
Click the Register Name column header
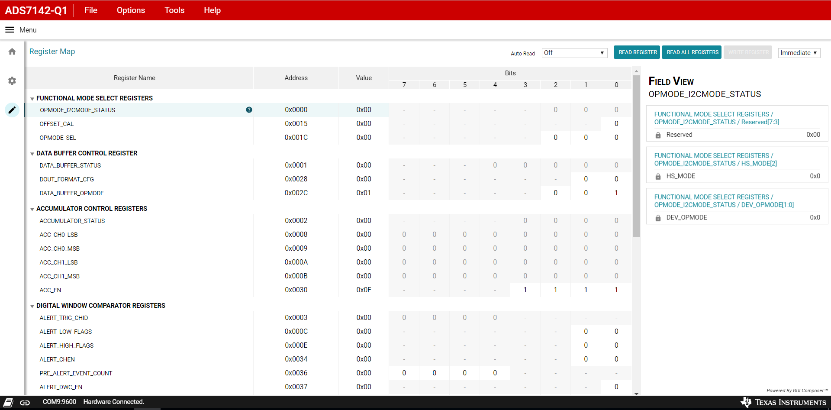click(135, 78)
